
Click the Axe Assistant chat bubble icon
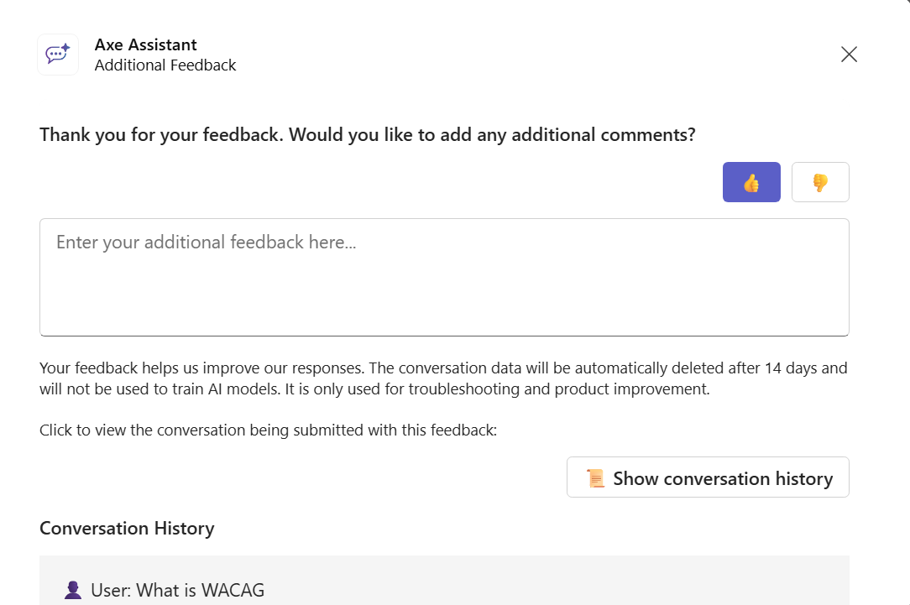point(58,55)
